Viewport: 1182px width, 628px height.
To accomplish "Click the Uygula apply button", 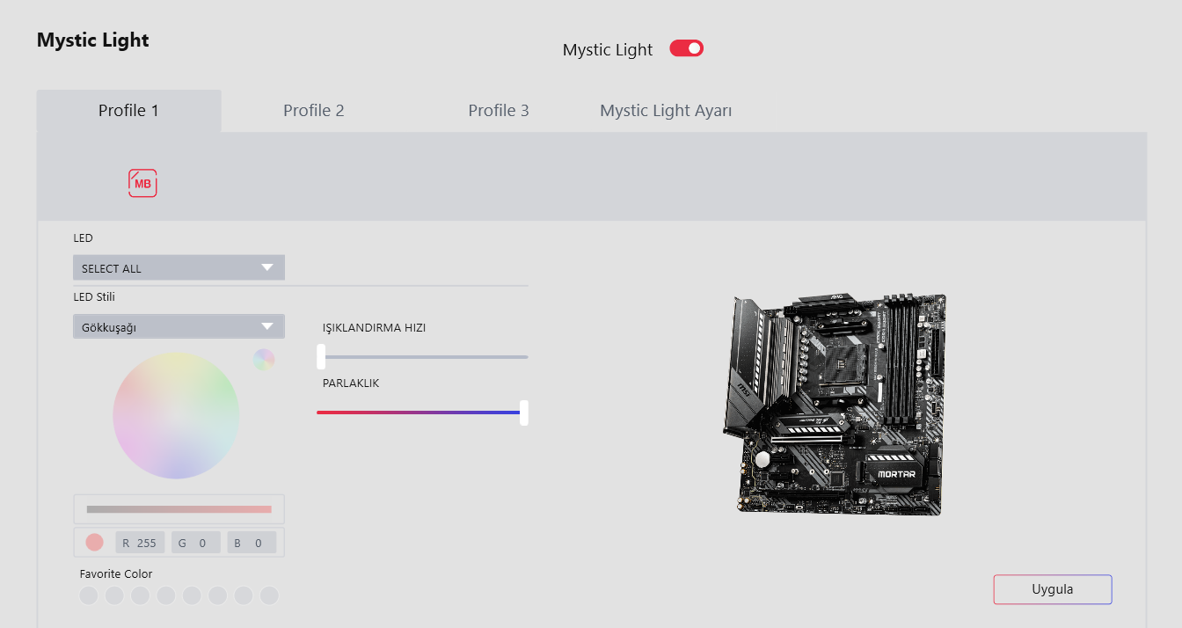I will pyautogui.click(x=1053, y=589).
